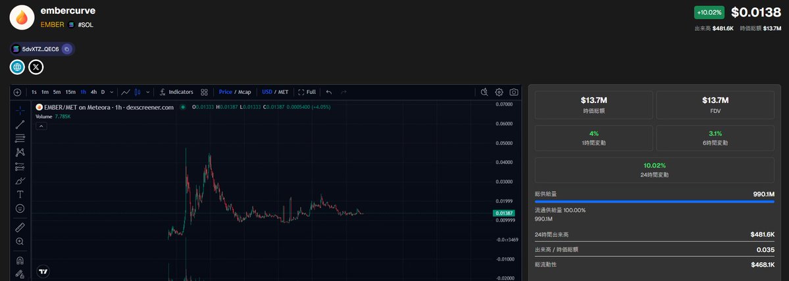Collapse the indicator legend chevron under Volume
This screenshot has width=789, height=281.
tap(41, 126)
